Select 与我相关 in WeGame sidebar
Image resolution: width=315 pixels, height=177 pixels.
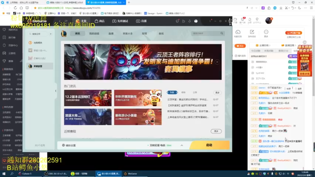point(40,43)
